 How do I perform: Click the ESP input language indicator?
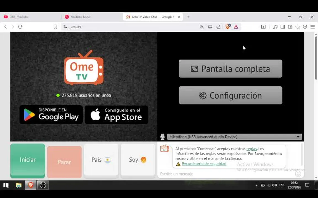point(282,185)
